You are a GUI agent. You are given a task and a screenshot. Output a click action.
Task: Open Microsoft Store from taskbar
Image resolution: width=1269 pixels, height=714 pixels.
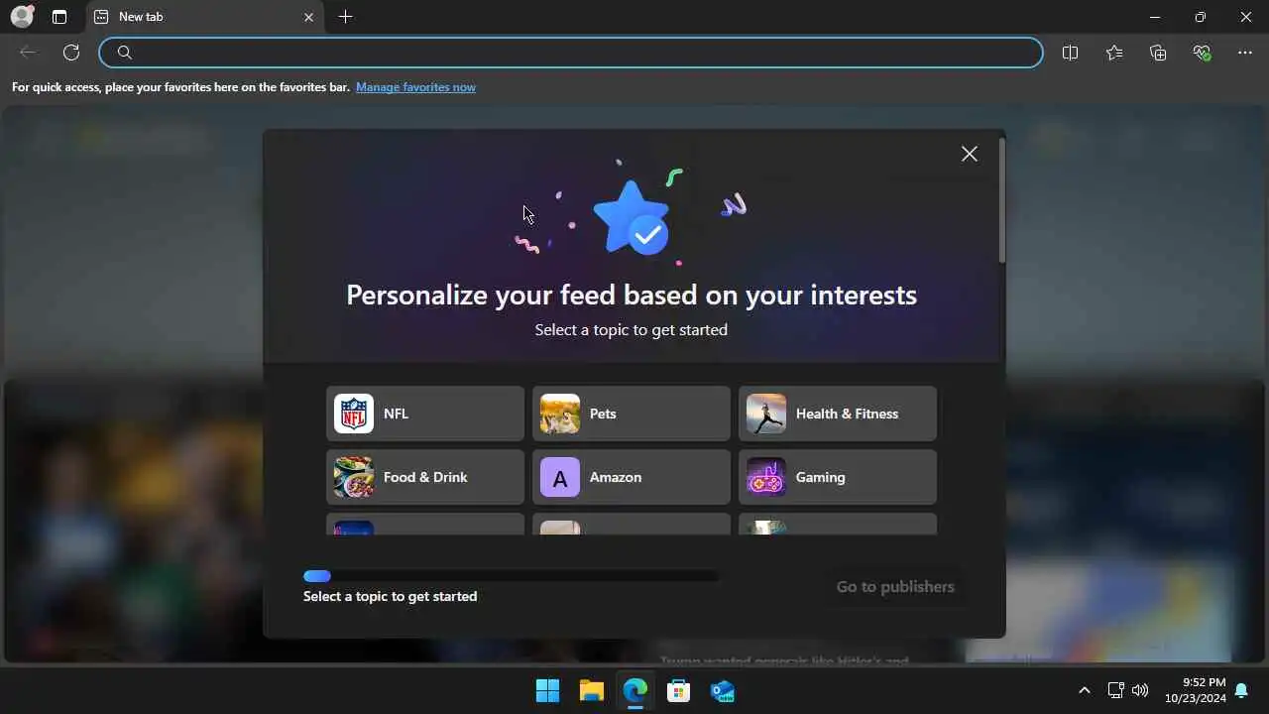(679, 690)
